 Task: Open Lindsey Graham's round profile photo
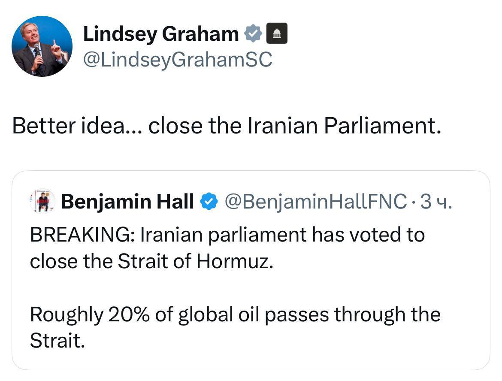(42, 46)
